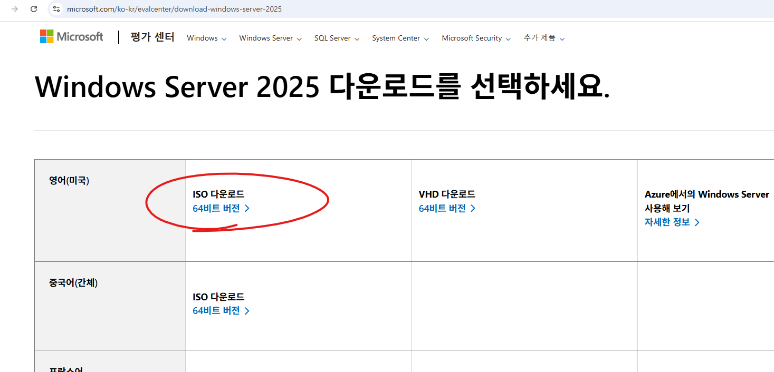This screenshot has width=774, height=372.
Task: Open VHD 다운로드 64비트 버전 link
Action: click(x=447, y=208)
